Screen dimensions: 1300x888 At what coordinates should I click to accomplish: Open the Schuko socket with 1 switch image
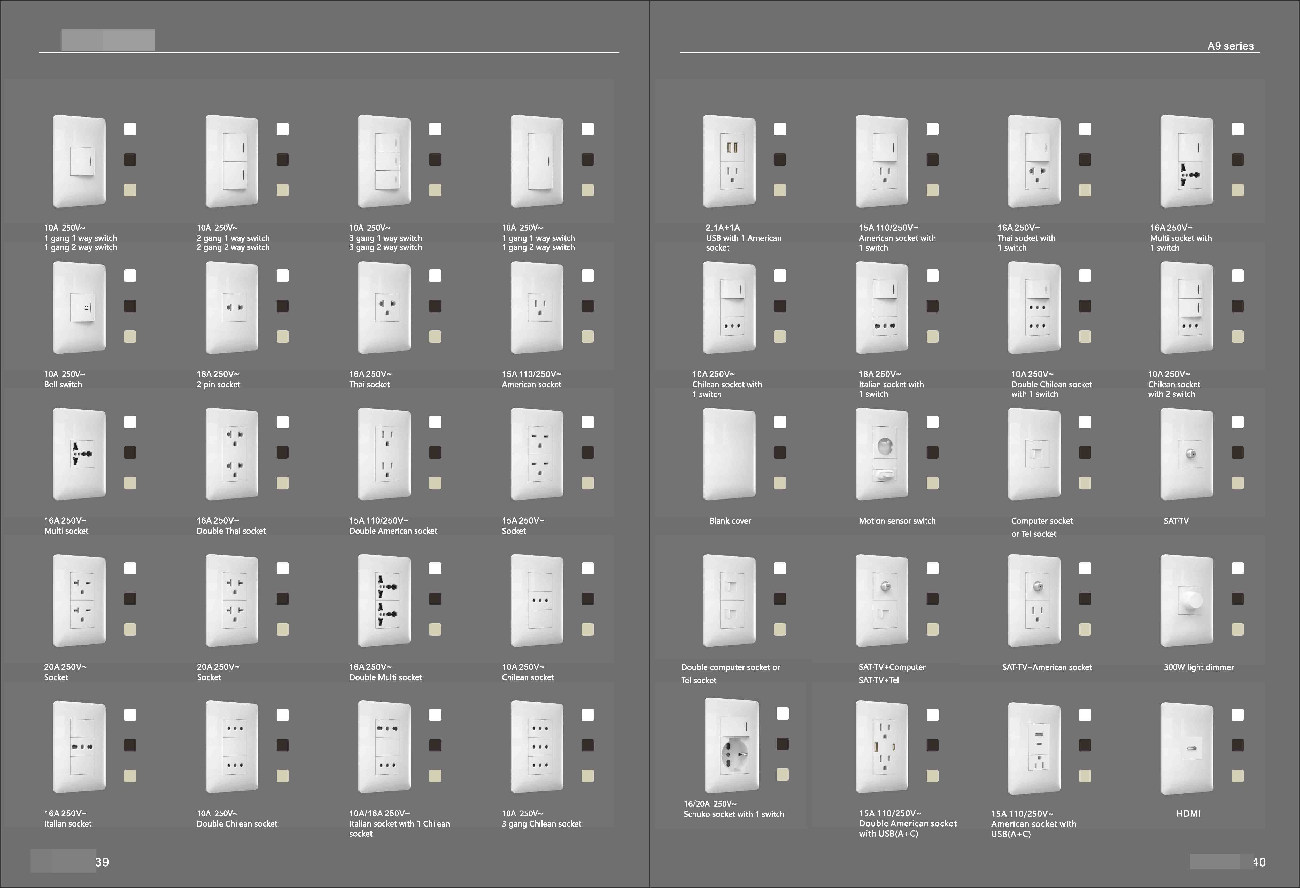(x=732, y=745)
